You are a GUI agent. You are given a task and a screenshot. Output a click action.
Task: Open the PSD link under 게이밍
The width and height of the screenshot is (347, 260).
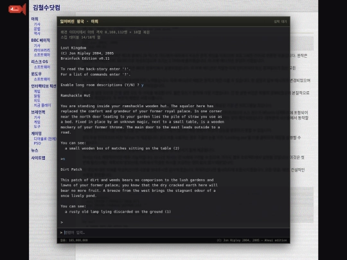tap(37, 143)
